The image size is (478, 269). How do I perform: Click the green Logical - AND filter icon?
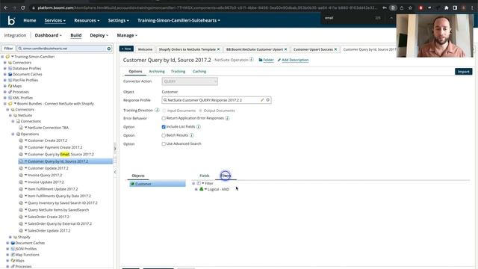click(x=201, y=189)
